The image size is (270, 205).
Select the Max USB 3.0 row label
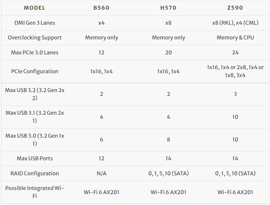click(x=35, y=140)
